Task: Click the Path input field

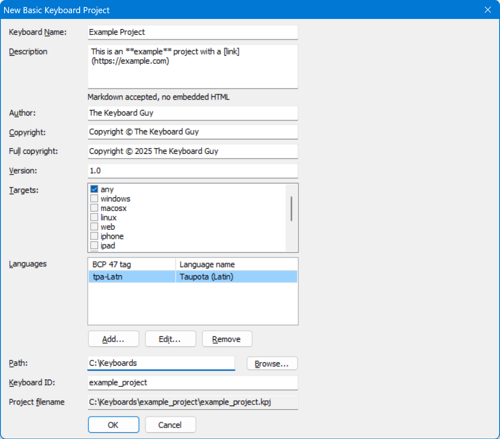Action: [x=161, y=363]
